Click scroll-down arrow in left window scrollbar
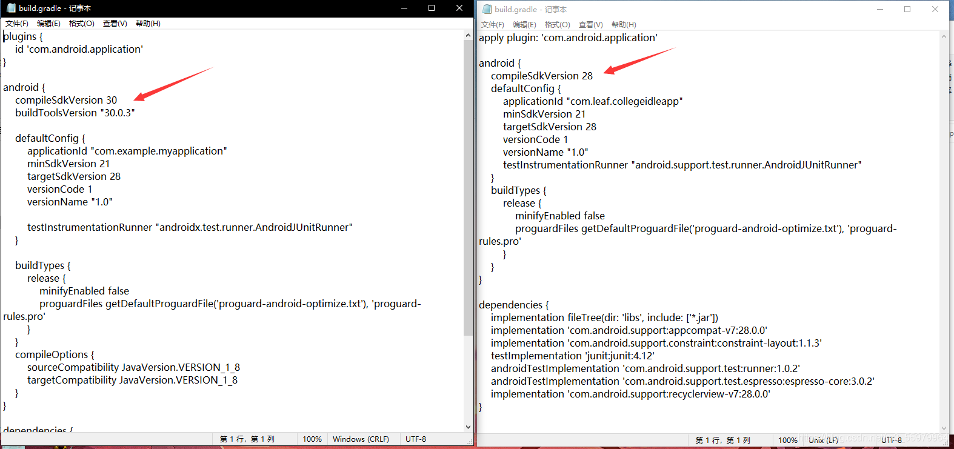Viewport: 954px width, 449px height. tap(468, 427)
